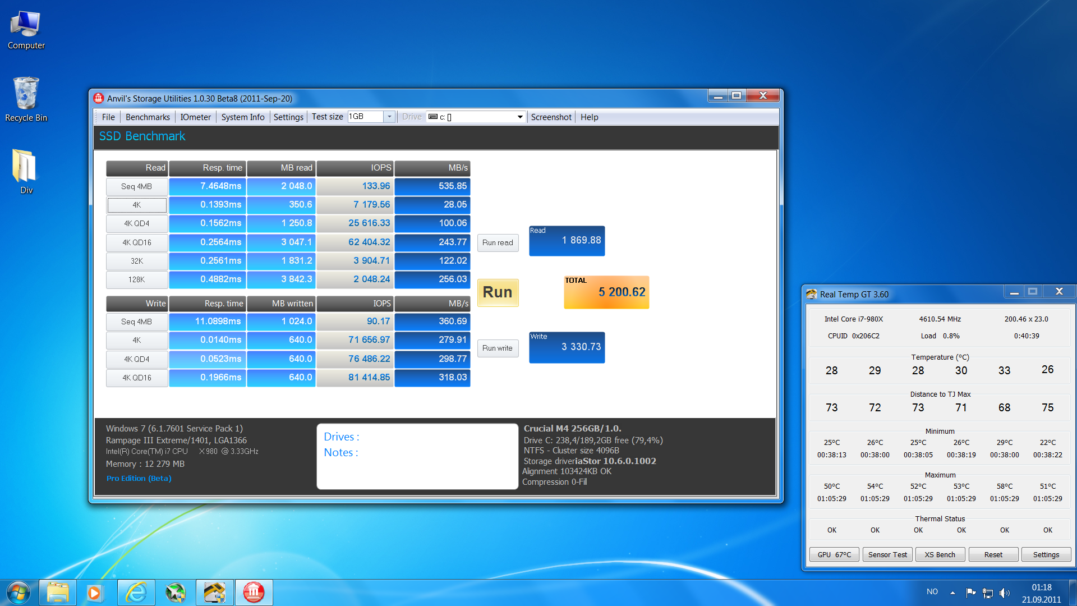The image size is (1077, 606).
Task: Open System Info menu
Action: [243, 117]
